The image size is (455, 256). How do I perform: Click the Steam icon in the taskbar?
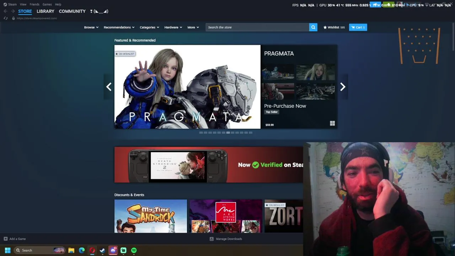[x=102, y=250]
